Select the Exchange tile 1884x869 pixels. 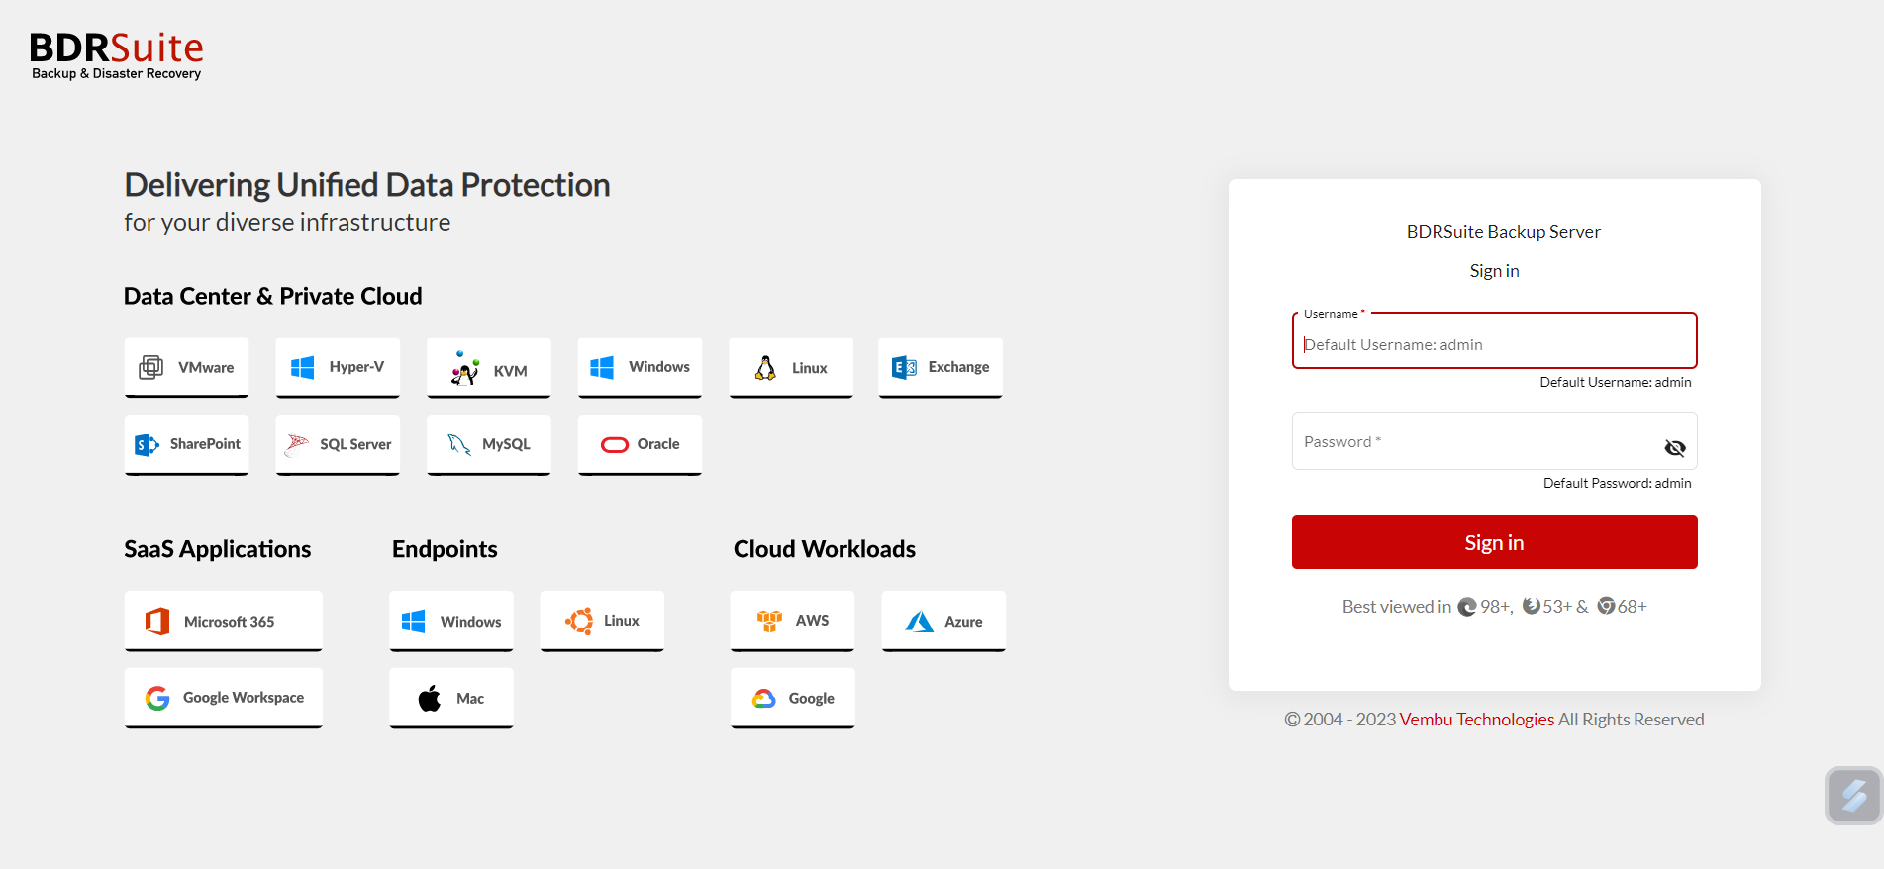click(x=941, y=367)
